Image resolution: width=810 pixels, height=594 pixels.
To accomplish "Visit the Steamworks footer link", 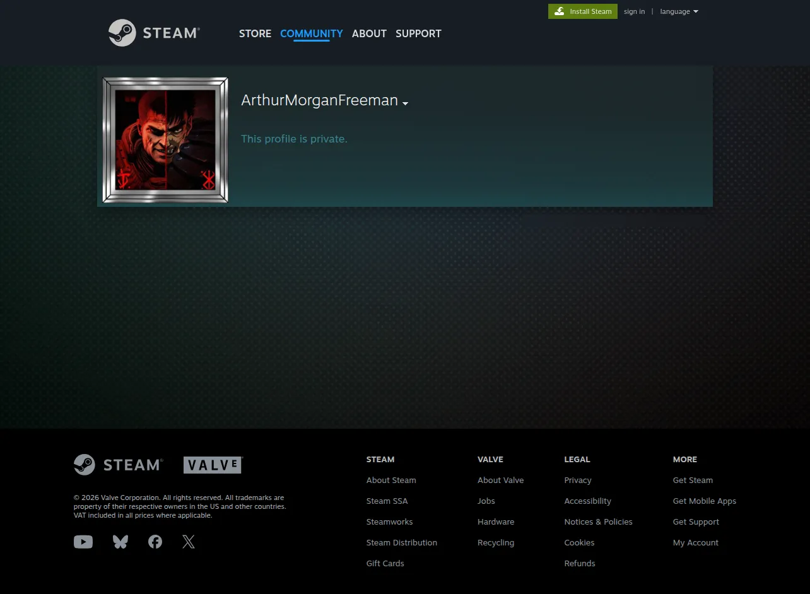I will [x=390, y=521].
